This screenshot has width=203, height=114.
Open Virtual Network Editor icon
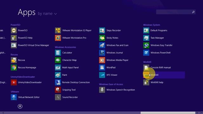[14, 97]
